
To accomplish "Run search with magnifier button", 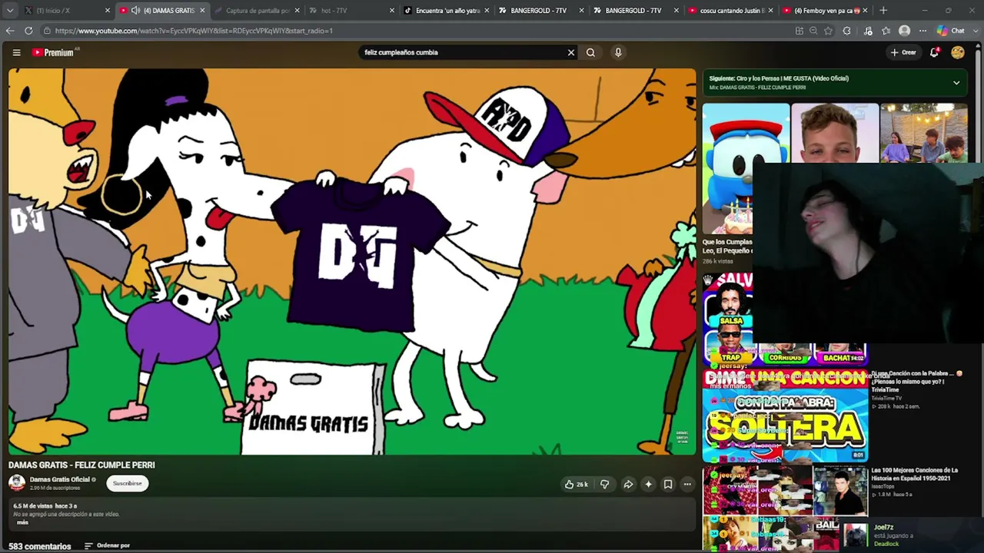I will tap(590, 52).
